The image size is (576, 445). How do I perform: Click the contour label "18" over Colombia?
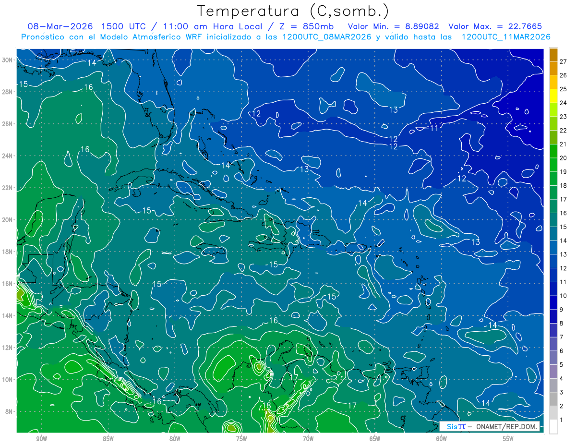(x=267, y=406)
